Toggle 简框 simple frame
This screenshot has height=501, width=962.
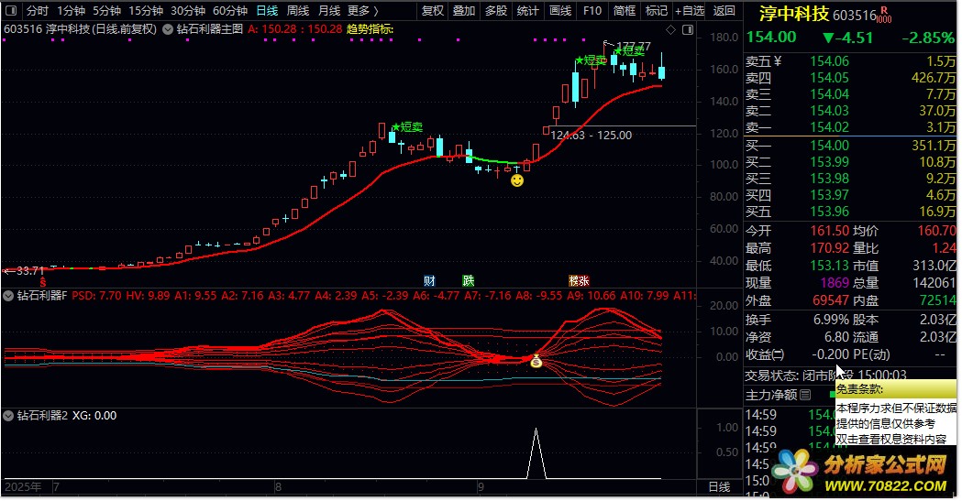tap(625, 10)
